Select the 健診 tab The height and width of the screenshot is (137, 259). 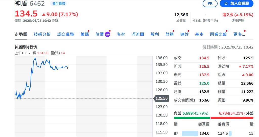coord(184,34)
